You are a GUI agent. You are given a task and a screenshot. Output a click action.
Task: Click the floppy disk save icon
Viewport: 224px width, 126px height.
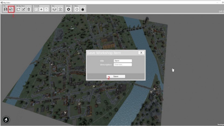click(x=5, y=9)
